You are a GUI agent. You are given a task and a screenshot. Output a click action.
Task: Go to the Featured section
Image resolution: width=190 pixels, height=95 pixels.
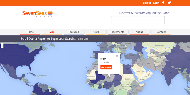(x=74, y=32)
